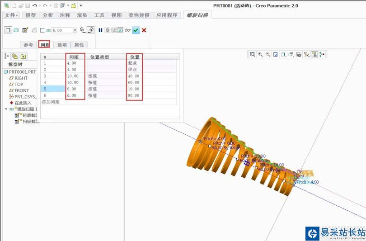Open the 选项 dashboard tab
The width and height of the screenshot is (366, 241).
tap(62, 45)
